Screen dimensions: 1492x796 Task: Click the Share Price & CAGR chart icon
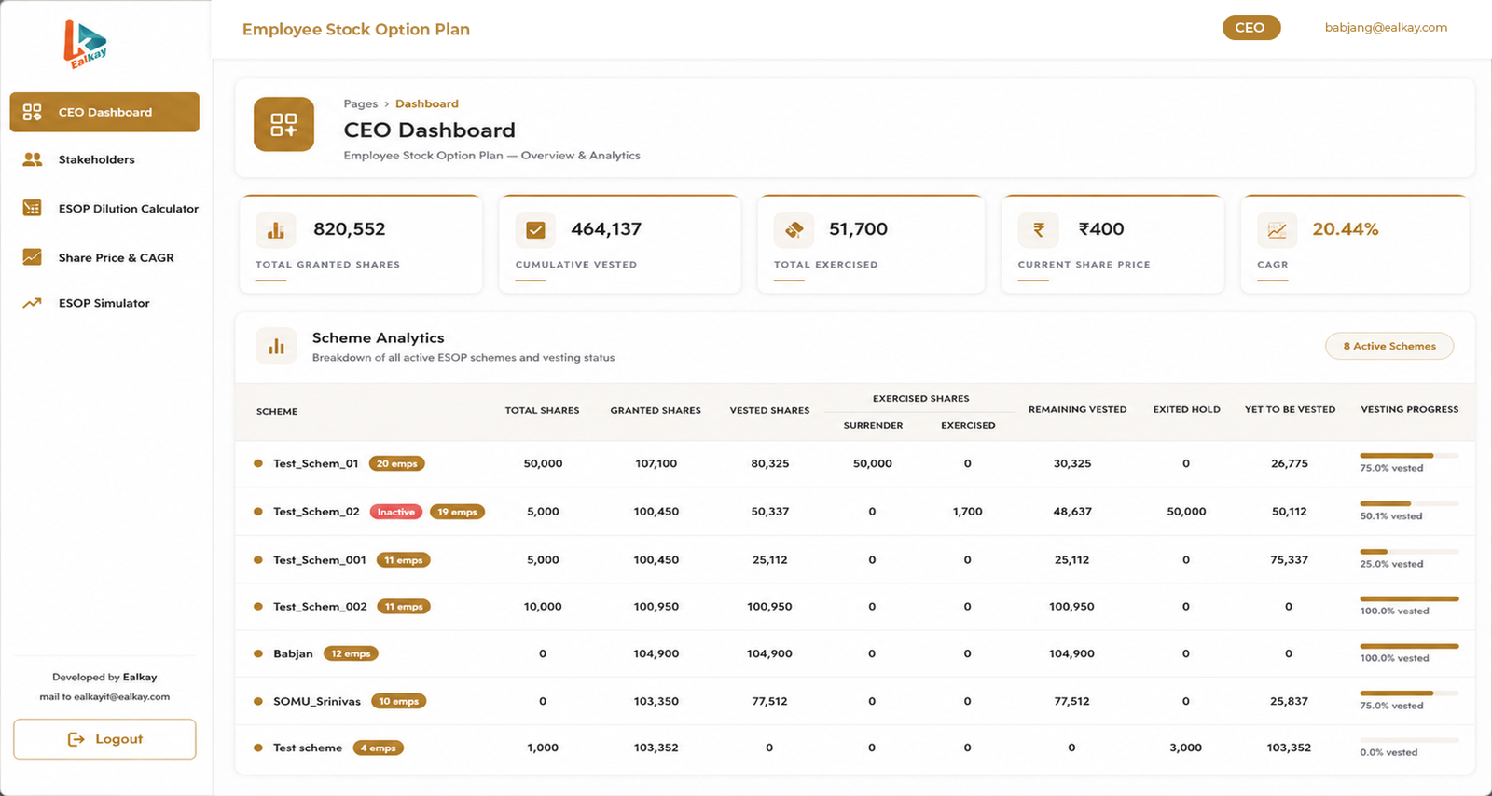point(33,257)
